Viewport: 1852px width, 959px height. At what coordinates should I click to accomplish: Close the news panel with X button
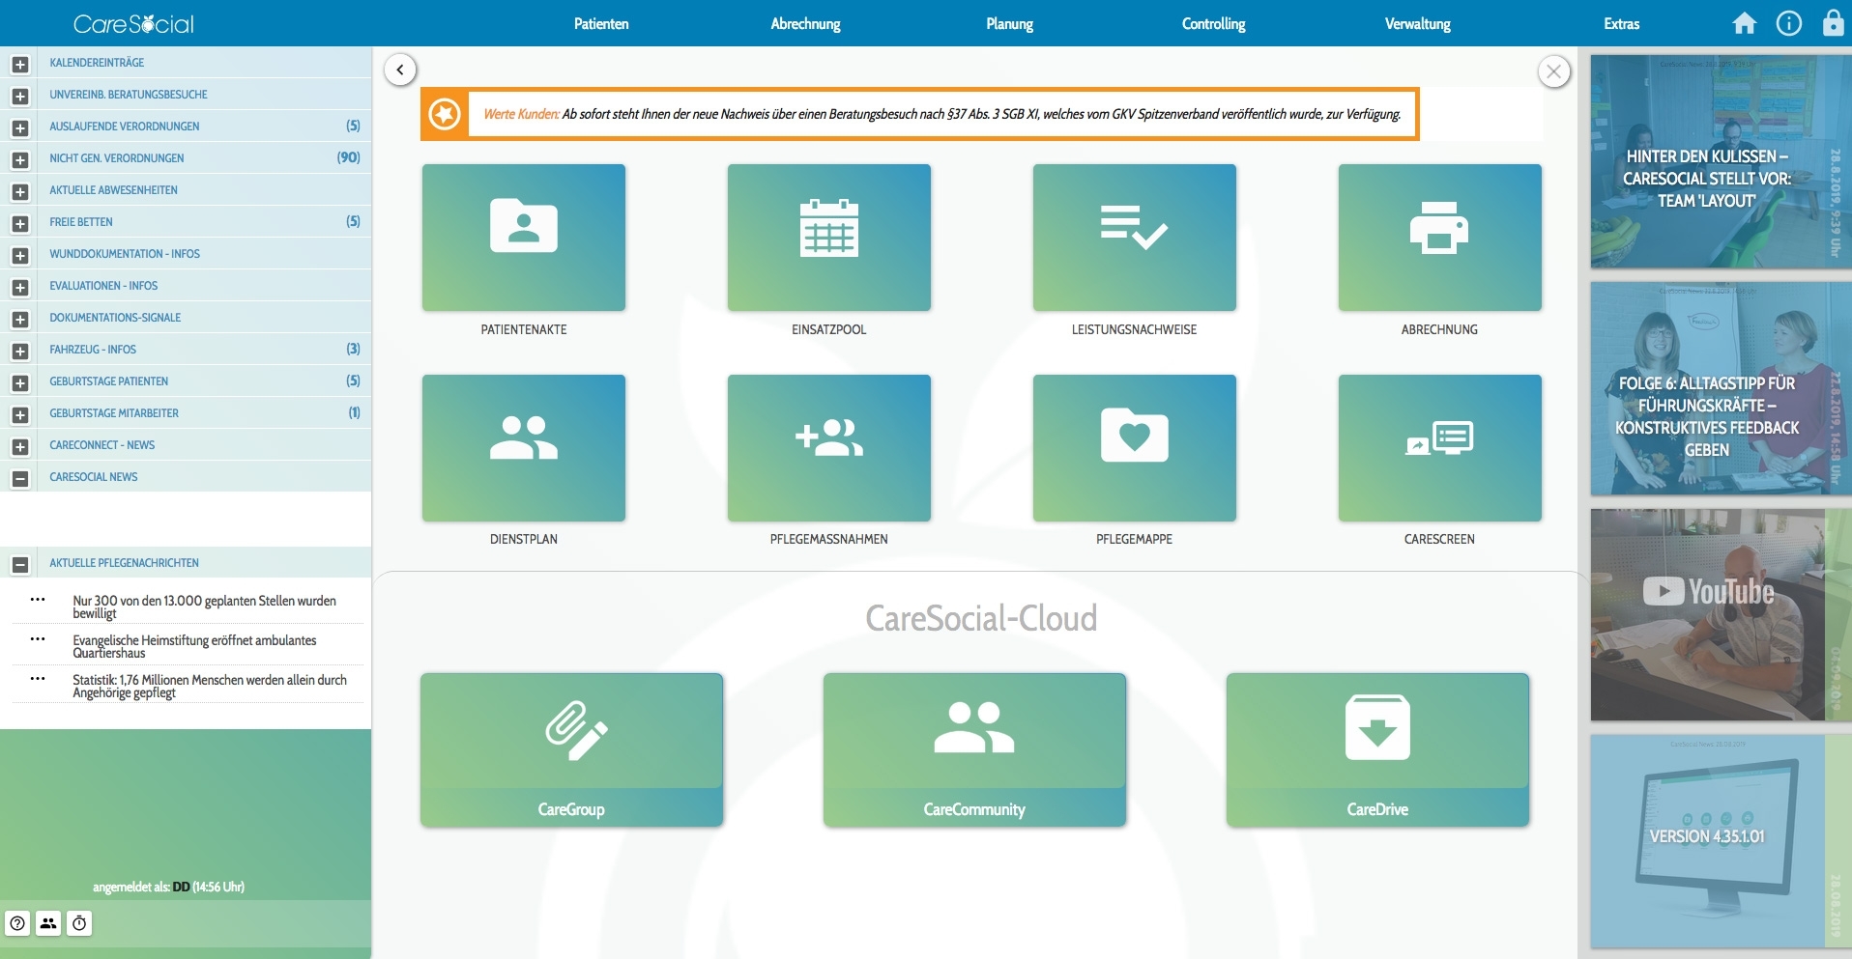[x=1554, y=71]
